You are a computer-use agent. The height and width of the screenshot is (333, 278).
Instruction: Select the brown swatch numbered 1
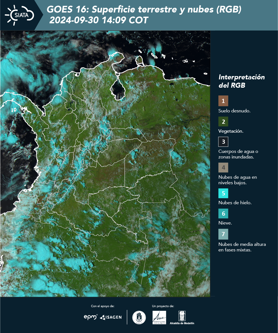coord(223,101)
